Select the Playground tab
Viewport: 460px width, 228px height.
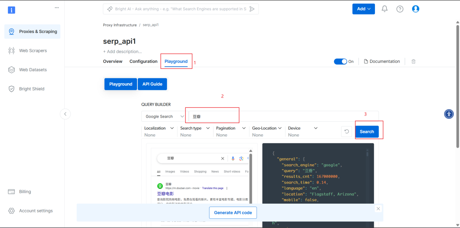coord(176,61)
